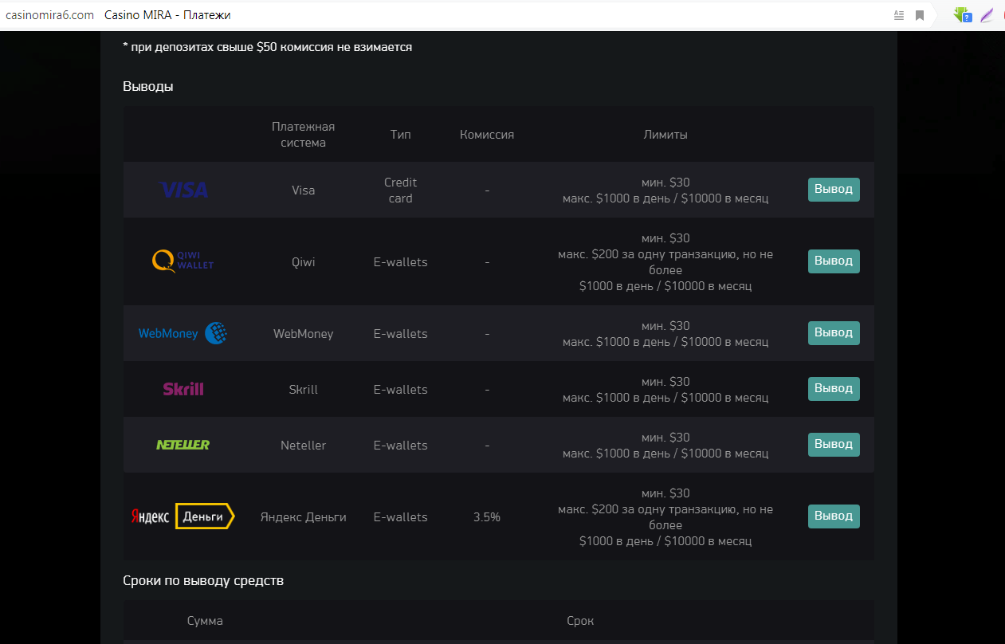1005x644 pixels.
Task: Click the VISA logo
Action: point(184,190)
